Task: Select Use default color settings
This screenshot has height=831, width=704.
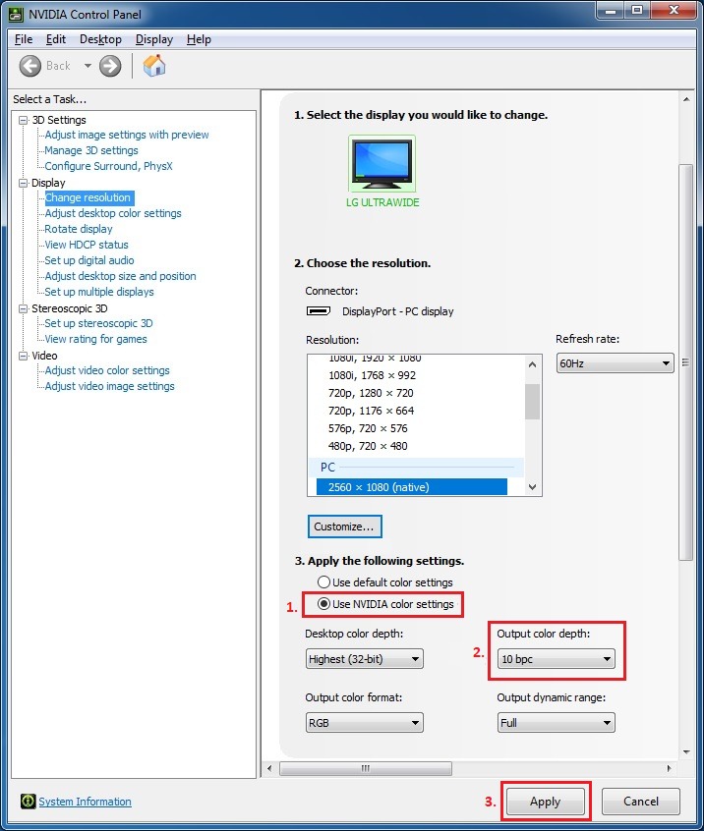Action: coord(324,582)
